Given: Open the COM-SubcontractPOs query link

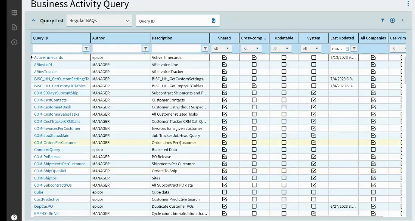Looking at the screenshot, I should click(53, 185).
